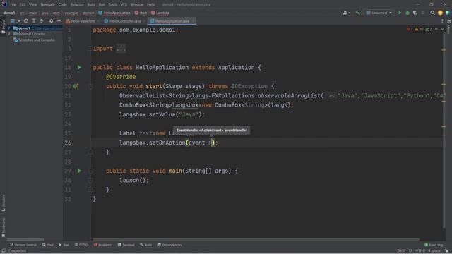The image size is (452, 254).
Task: Open the TODO tool window
Action: tap(81, 245)
